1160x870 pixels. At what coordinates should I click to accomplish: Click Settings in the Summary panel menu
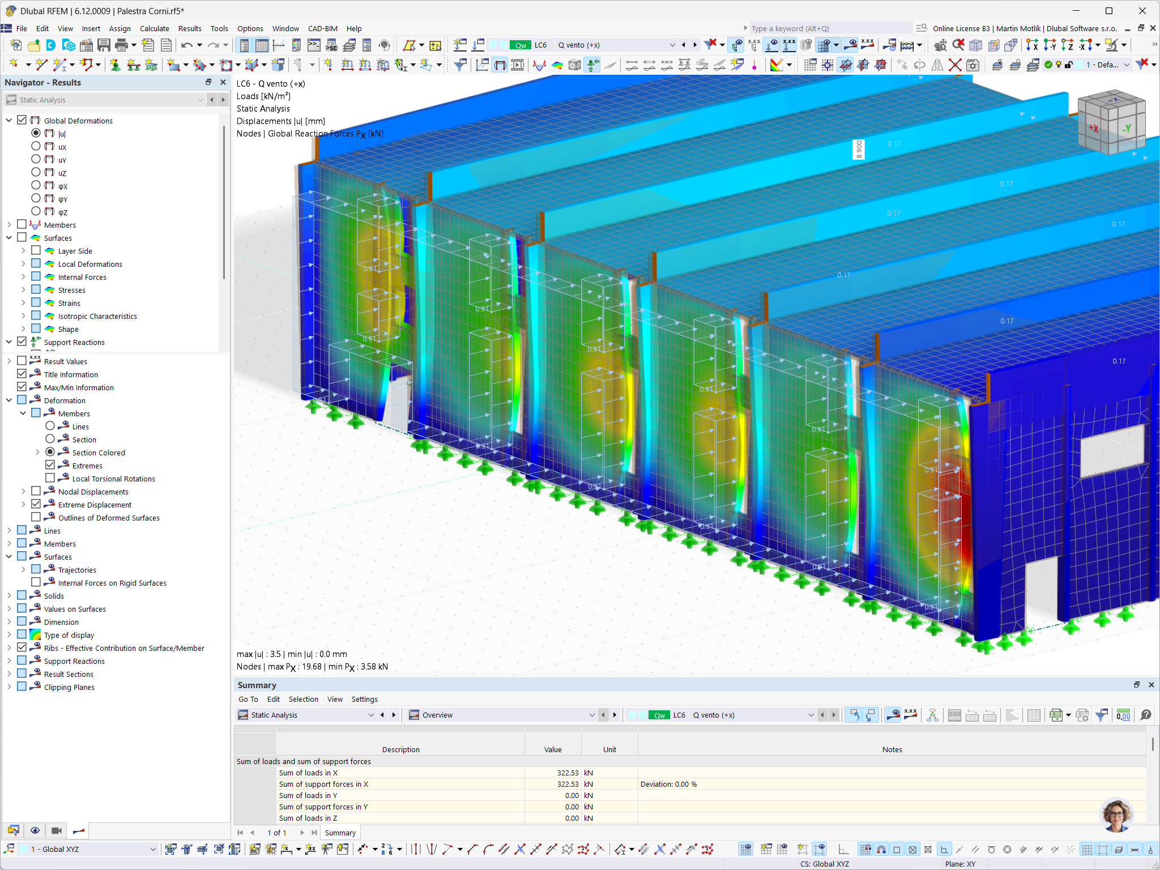pyautogui.click(x=364, y=699)
